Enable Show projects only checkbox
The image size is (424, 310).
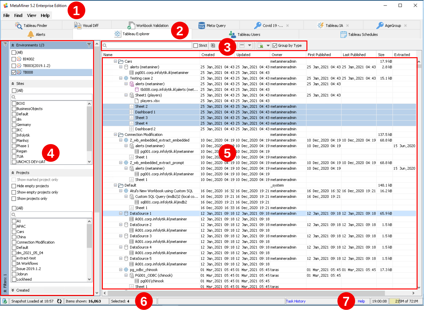[14, 199]
